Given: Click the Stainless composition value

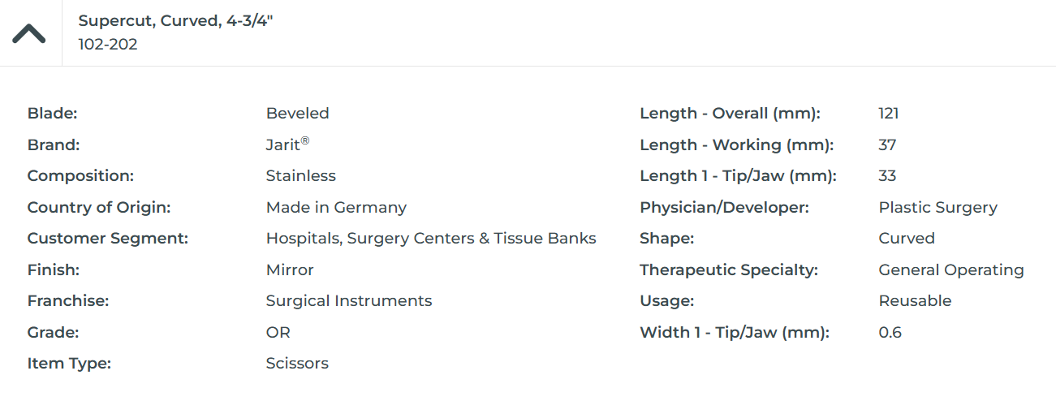Looking at the screenshot, I should click(300, 176).
